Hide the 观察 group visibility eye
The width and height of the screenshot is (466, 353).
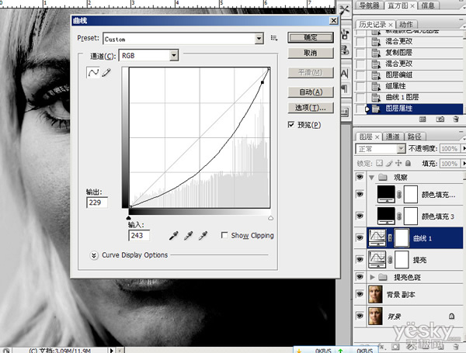tap(360, 177)
